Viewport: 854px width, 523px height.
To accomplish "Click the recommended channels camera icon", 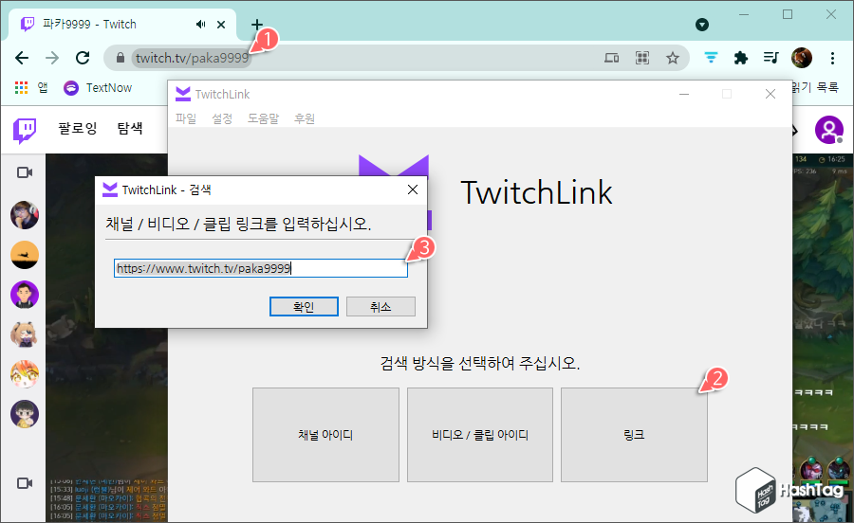I will tap(25, 483).
